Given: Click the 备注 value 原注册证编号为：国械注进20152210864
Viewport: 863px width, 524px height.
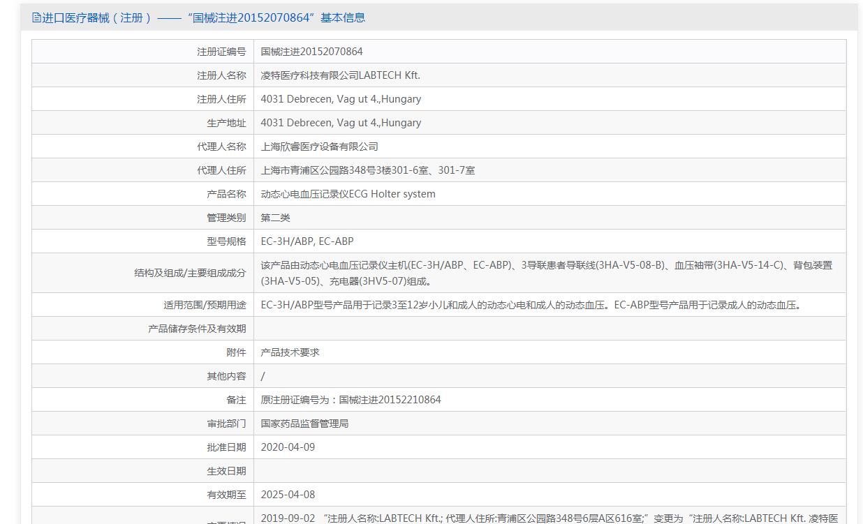Looking at the screenshot, I should [351, 400].
